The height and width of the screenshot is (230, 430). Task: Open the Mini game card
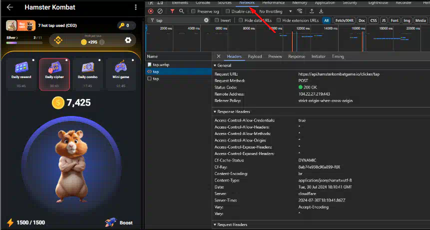pyautogui.click(x=121, y=74)
